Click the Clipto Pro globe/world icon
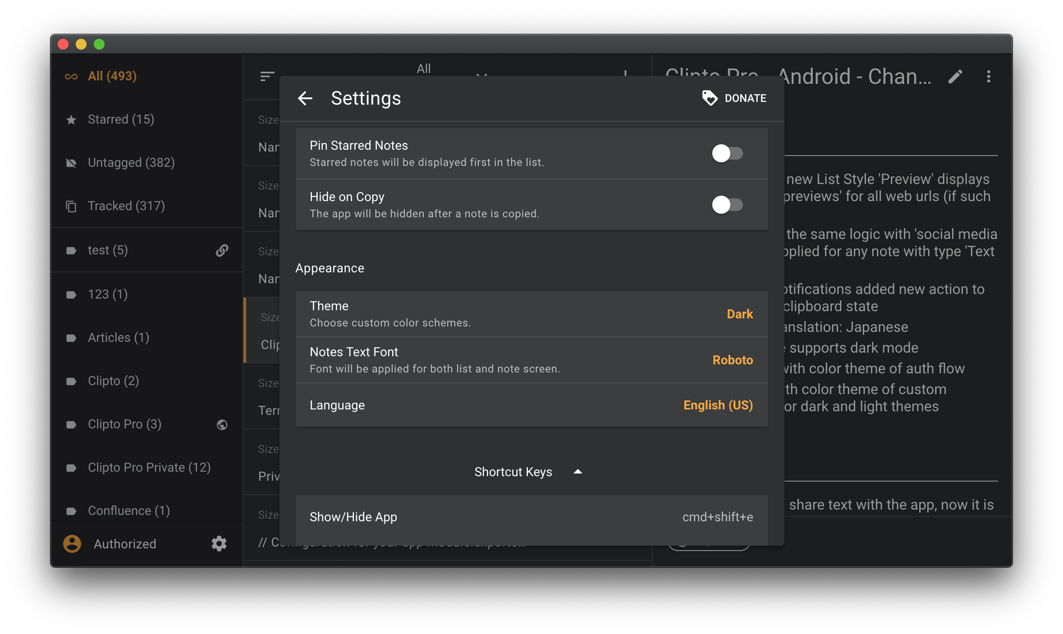Viewport: 1063px width, 634px height. 223,423
